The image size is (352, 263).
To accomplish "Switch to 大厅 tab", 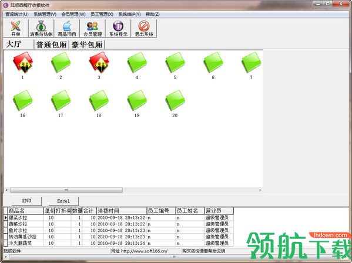I will (18, 45).
